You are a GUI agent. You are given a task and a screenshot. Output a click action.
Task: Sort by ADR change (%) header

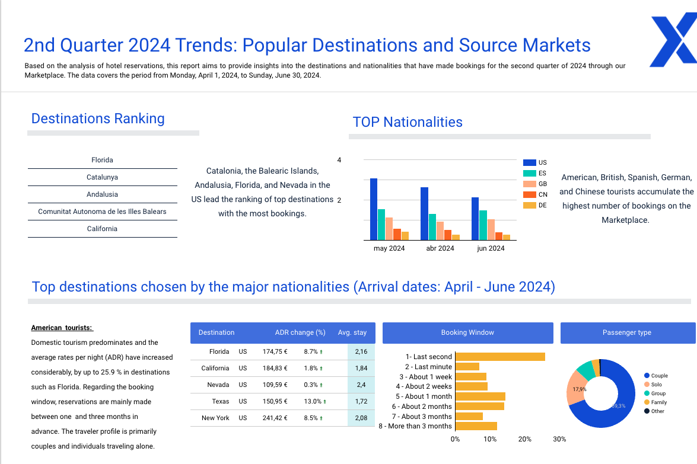pos(300,332)
